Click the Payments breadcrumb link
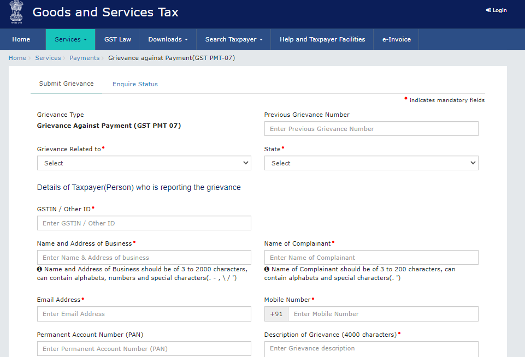This screenshot has height=357, width=525. [84, 58]
